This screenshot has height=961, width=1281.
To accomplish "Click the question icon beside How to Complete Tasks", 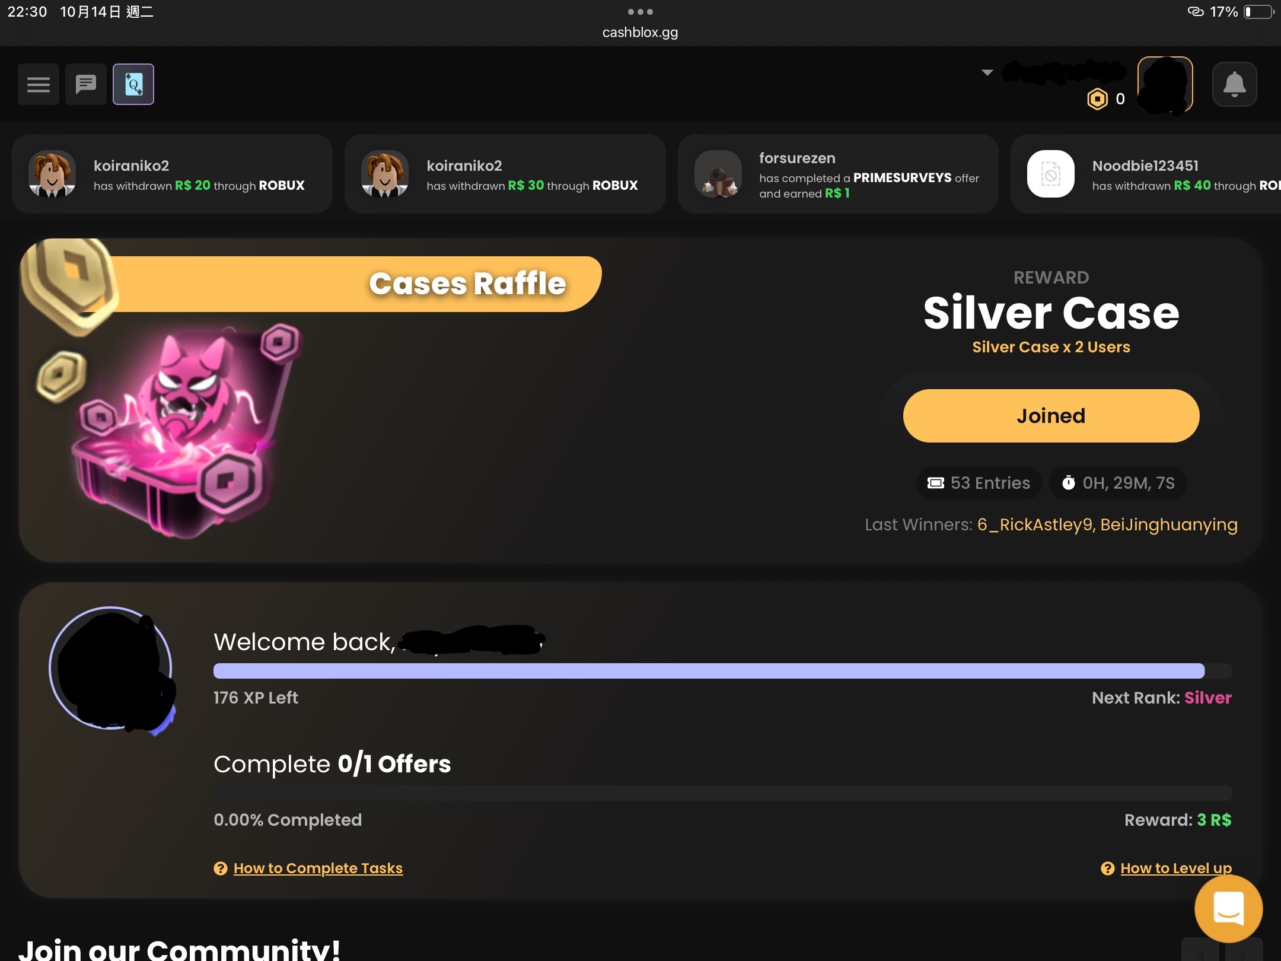I will click(x=221, y=868).
